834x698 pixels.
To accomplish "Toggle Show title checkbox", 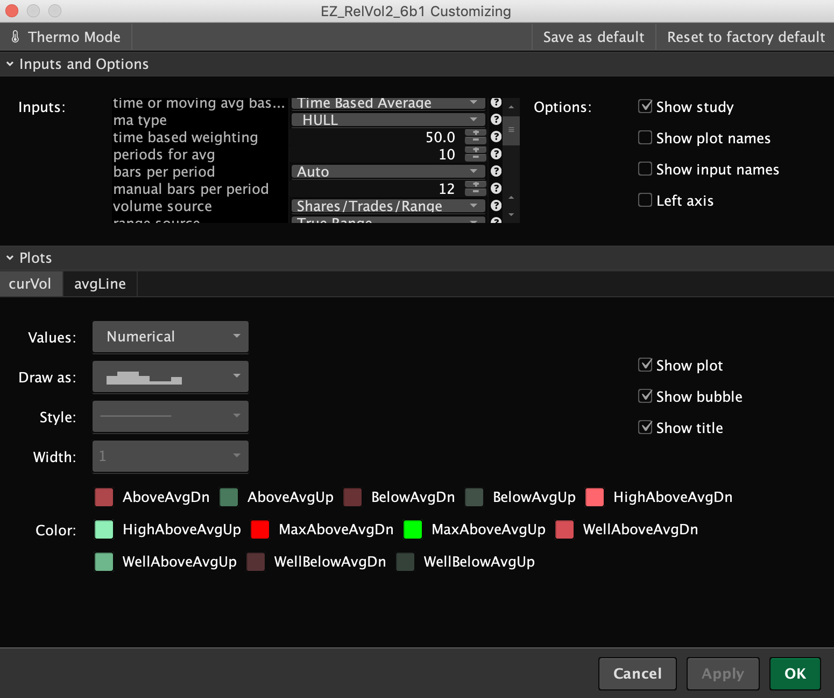I will [645, 427].
